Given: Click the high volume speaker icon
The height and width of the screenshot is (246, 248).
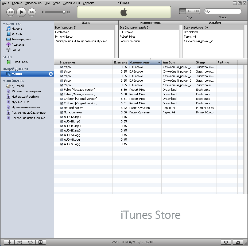Looking at the screenshot, I should (68, 12).
